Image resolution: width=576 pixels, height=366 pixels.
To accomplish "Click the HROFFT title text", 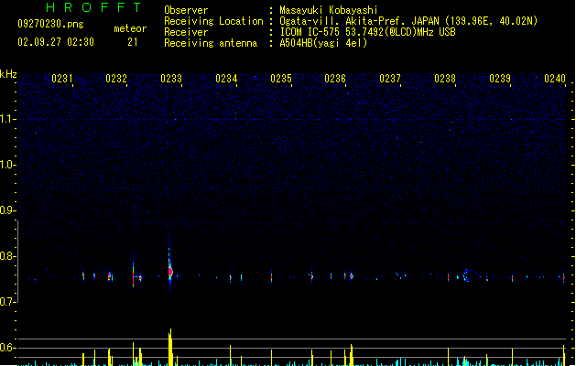I will coord(94,7).
